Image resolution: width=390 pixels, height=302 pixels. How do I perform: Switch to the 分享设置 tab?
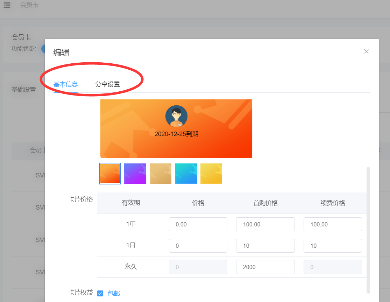(x=107, y=84)
